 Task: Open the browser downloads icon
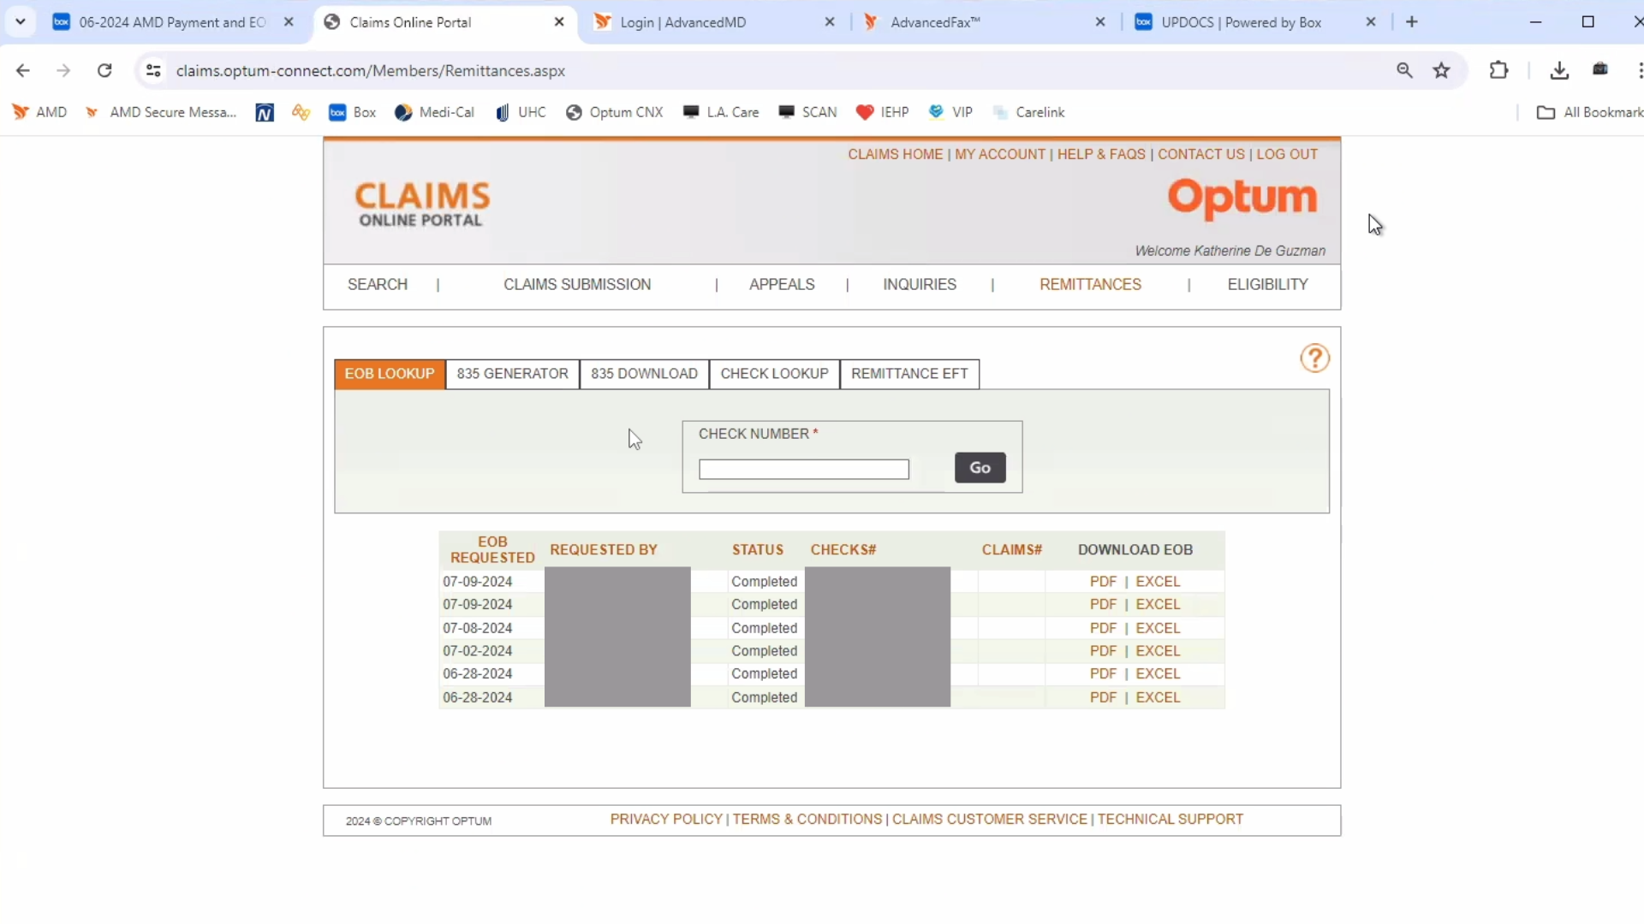pyautogui.click(x=1559, y=71)
